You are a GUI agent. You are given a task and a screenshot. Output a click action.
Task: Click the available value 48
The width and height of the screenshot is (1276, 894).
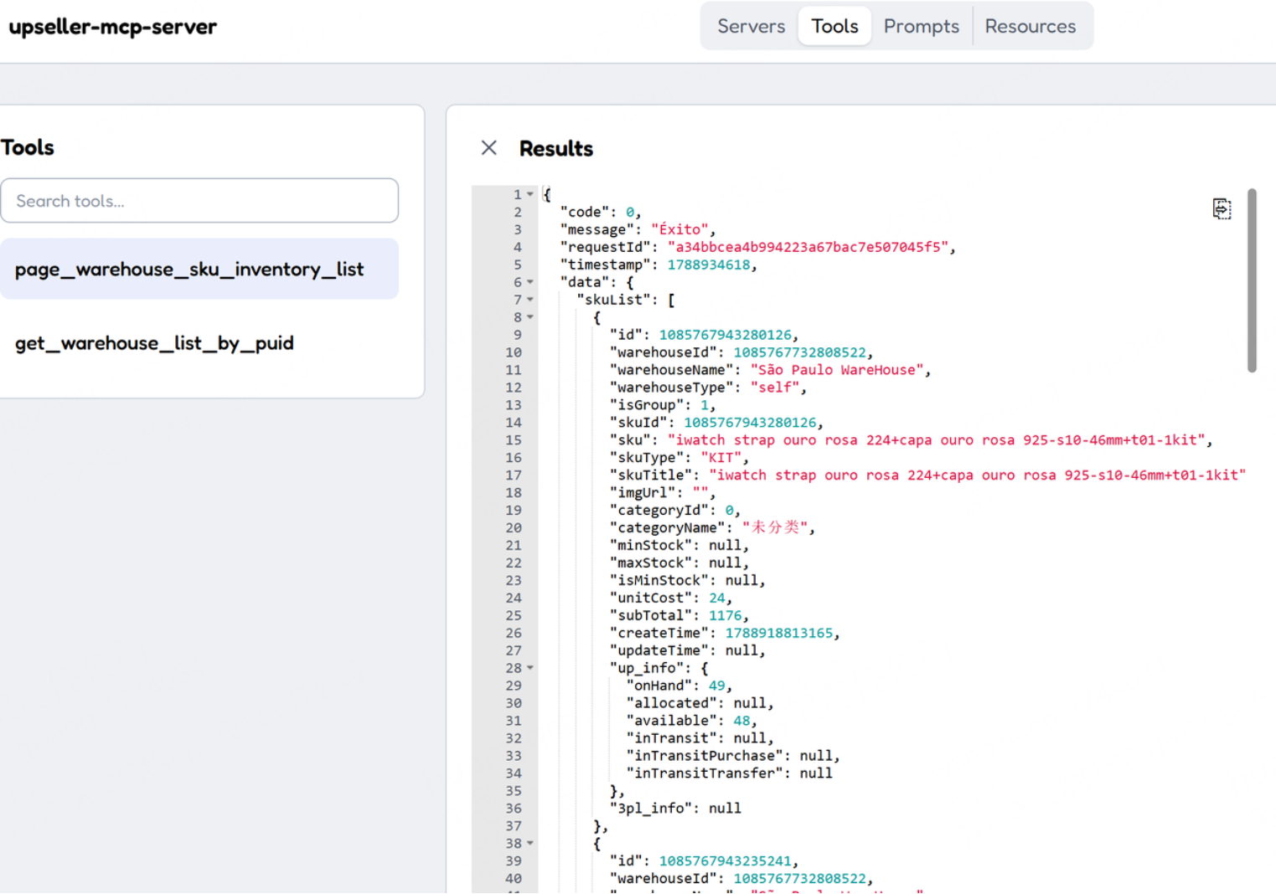coord(741,721)
